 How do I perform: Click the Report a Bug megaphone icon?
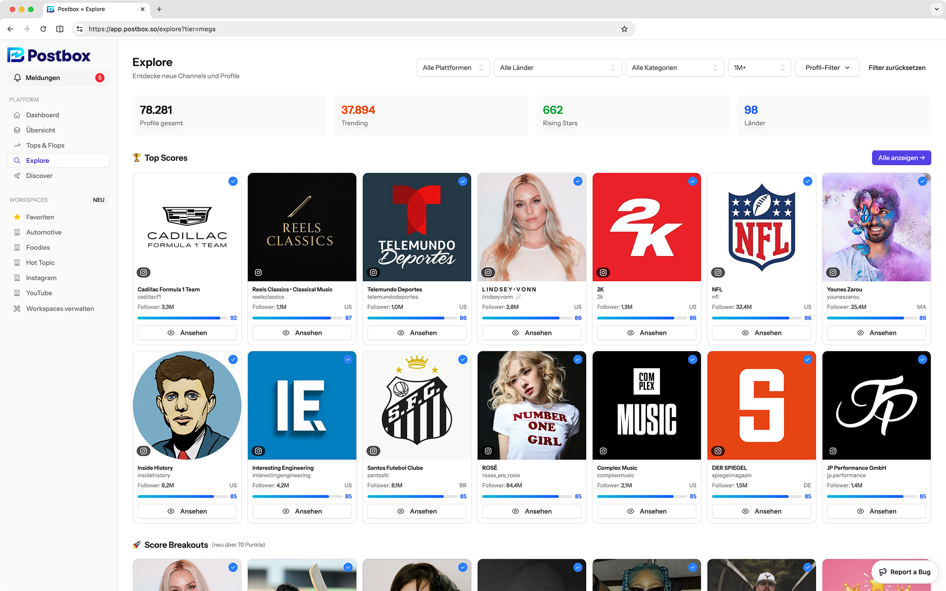tap(883, 572)
